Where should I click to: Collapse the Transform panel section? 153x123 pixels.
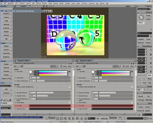138,46
